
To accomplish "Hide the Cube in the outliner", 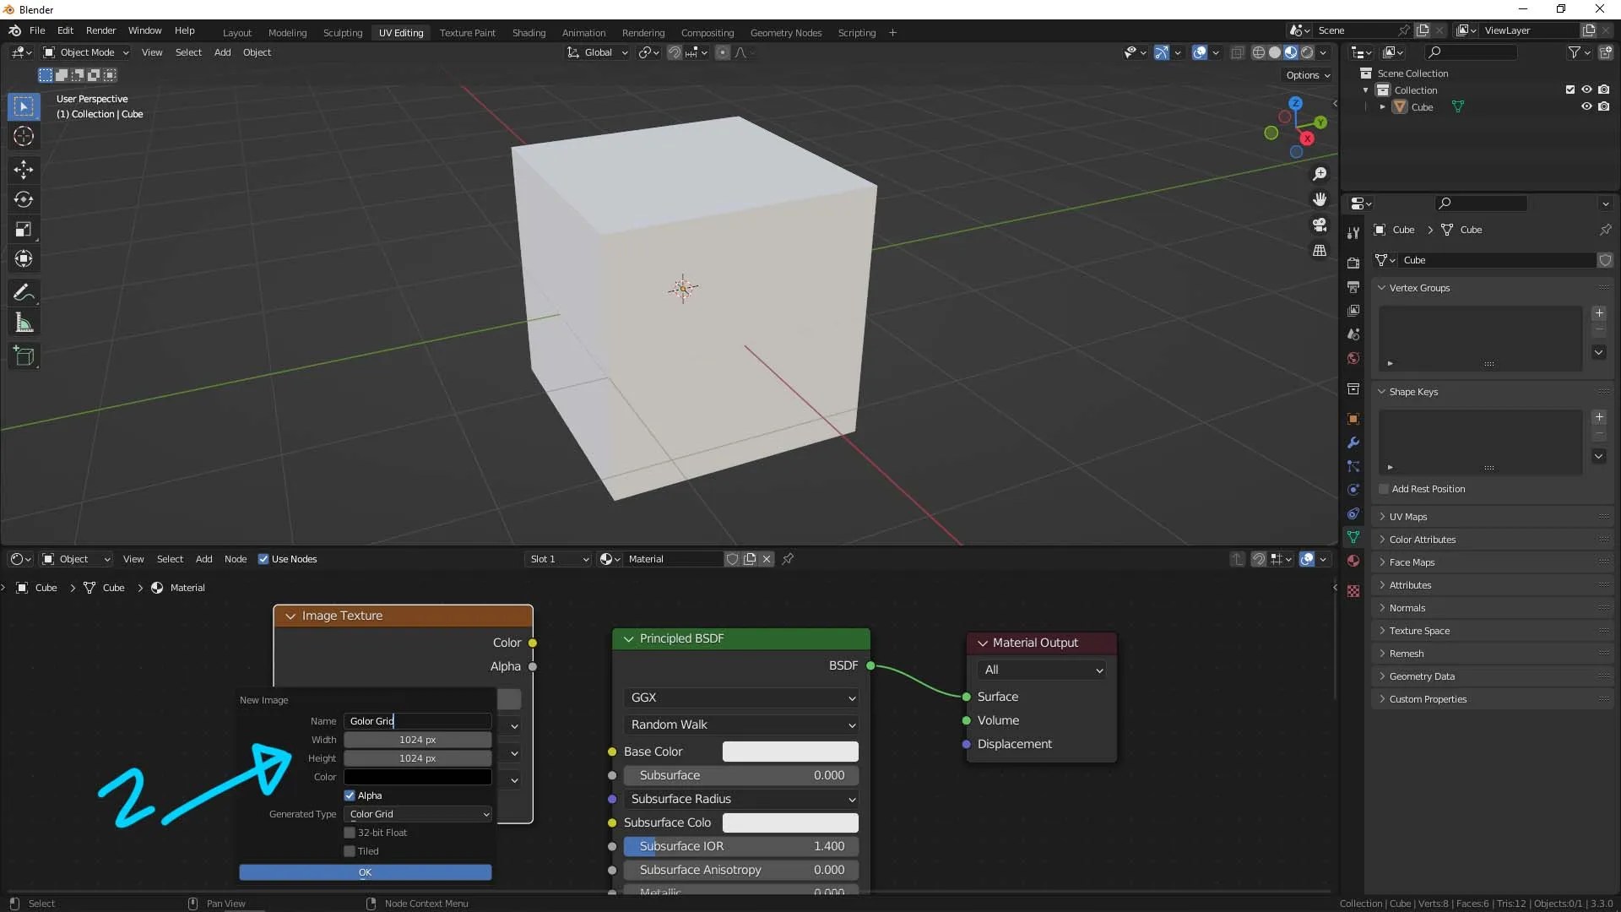I will tap(1586, 106).
